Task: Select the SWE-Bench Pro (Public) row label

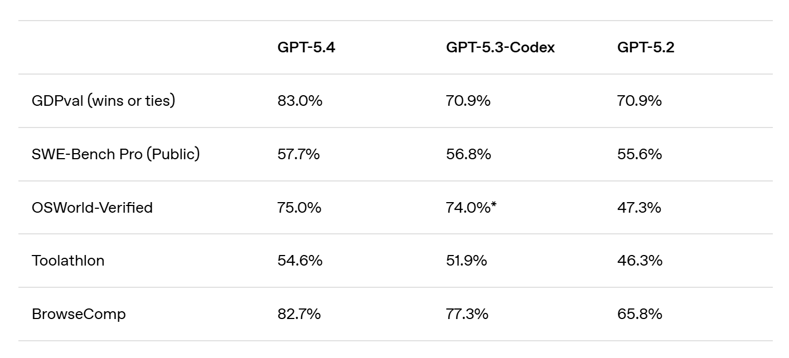Action: tap(115, 154)
